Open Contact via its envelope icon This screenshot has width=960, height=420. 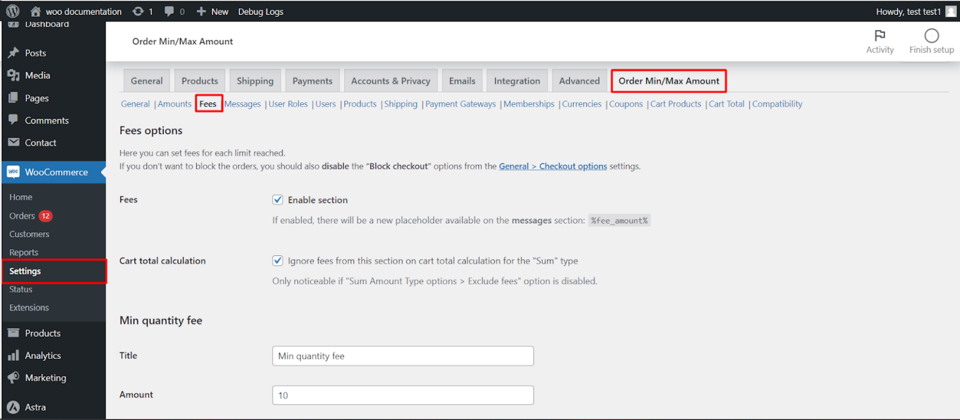13,142
